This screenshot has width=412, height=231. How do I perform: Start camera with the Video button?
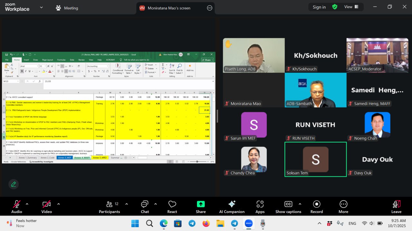coord(47,207)
